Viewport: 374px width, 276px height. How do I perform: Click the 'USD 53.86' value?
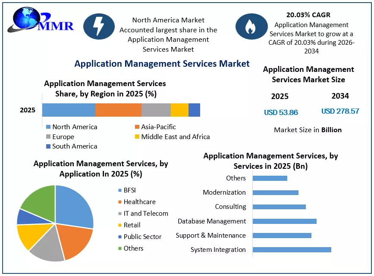281,112
